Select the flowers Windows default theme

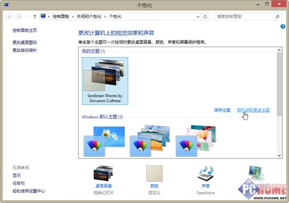(x=196, y=141)
